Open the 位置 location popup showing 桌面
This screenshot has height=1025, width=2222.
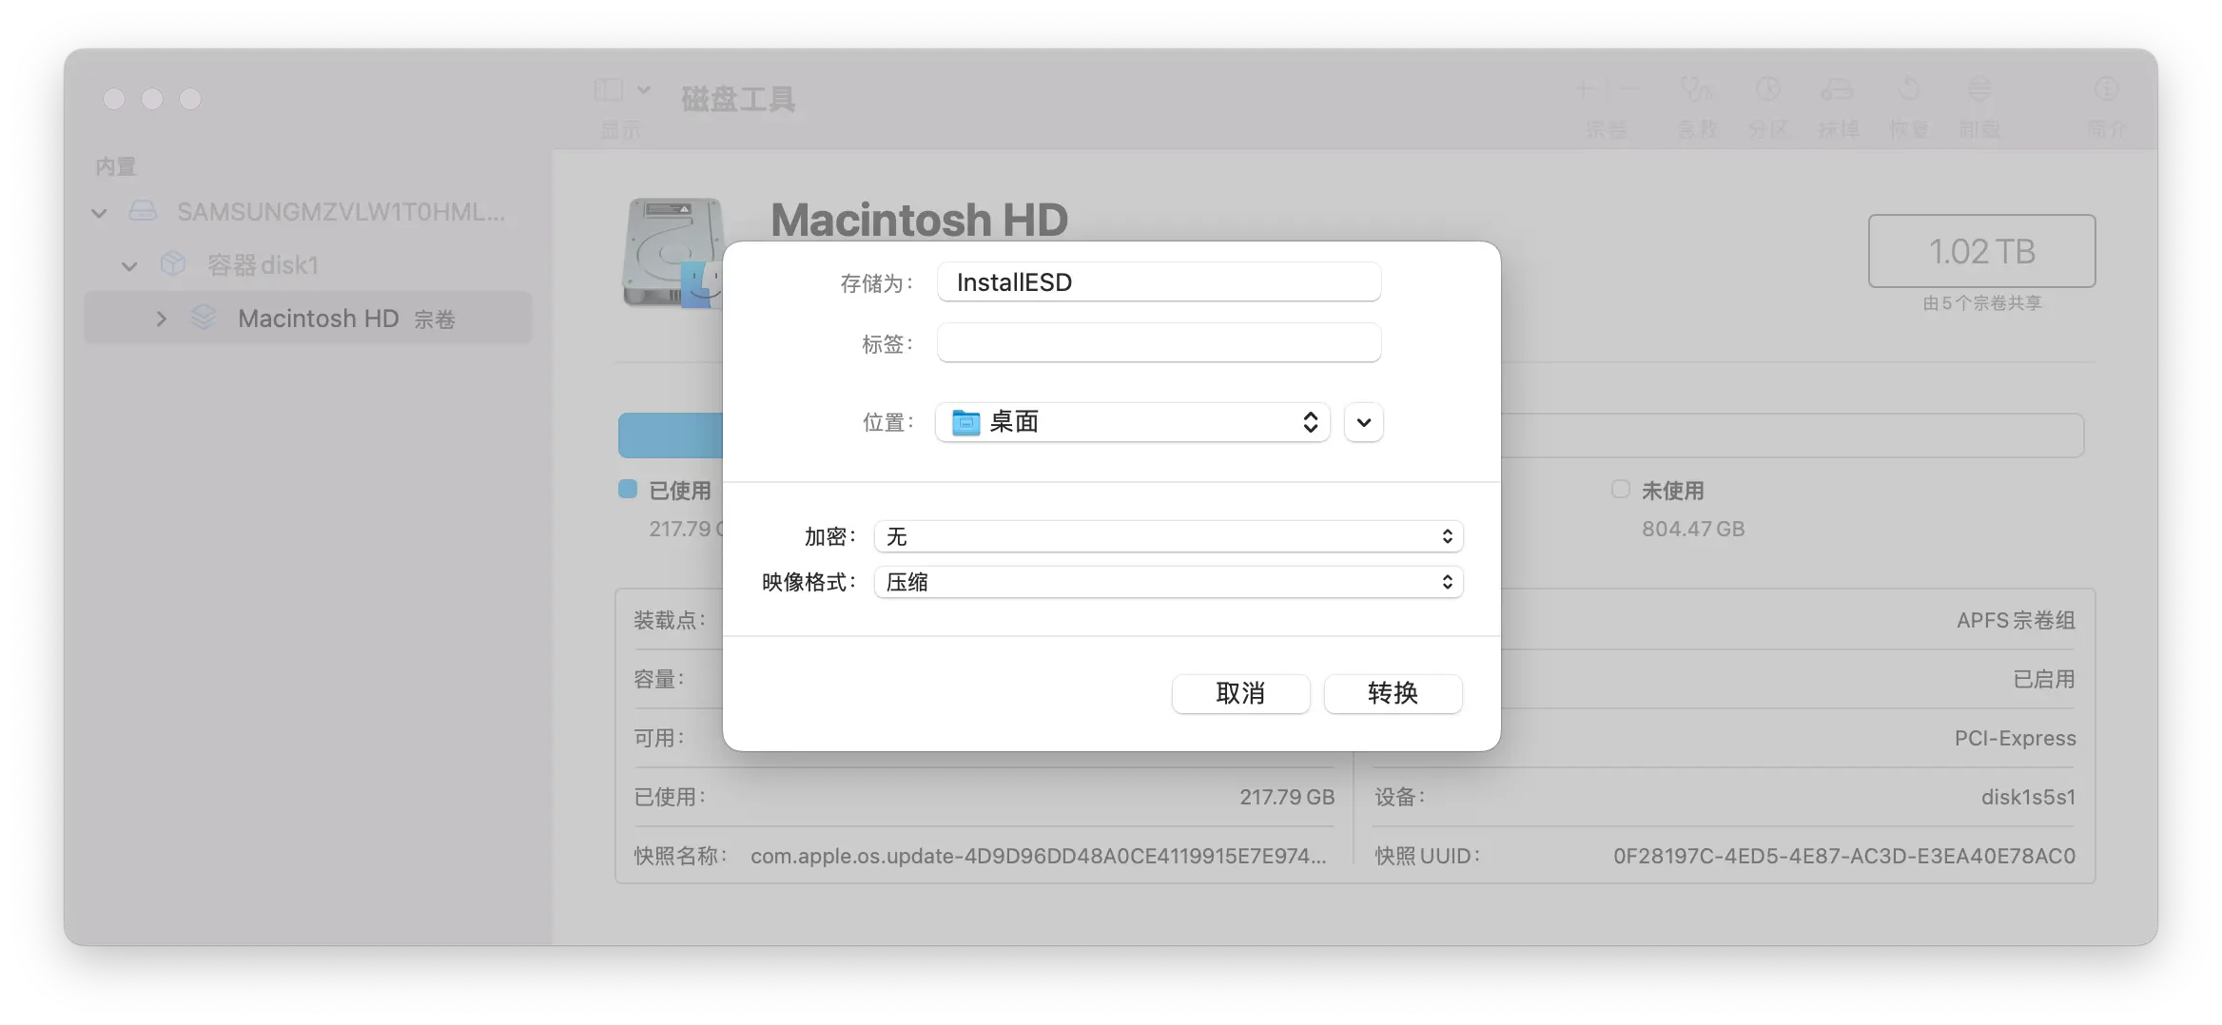tap(1132, 422)
